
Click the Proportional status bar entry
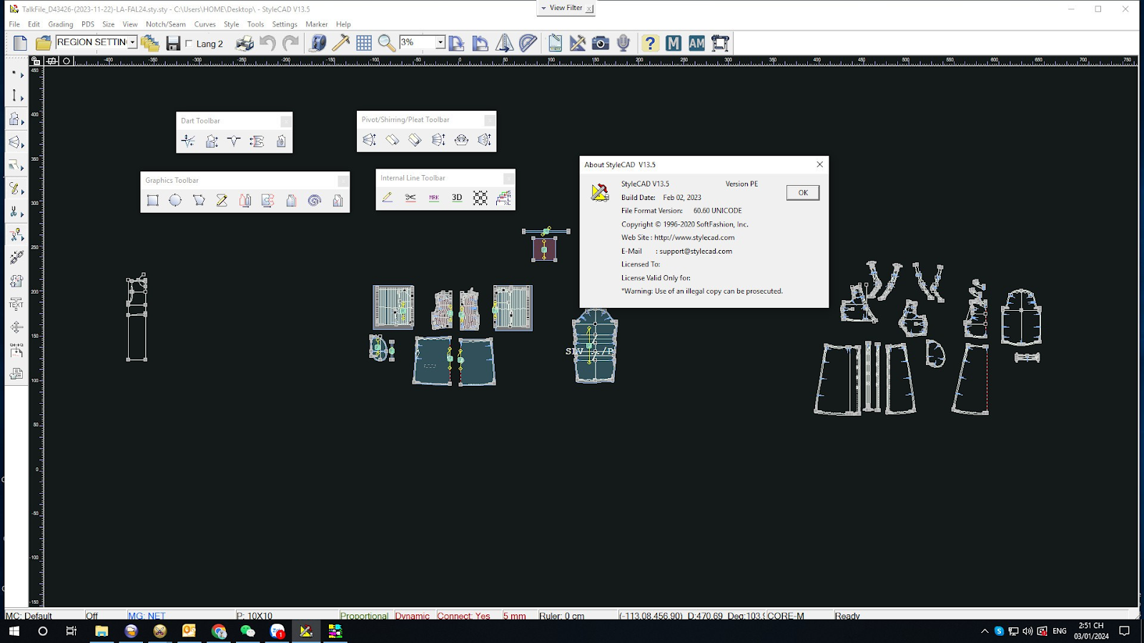(x=365, y=616)
